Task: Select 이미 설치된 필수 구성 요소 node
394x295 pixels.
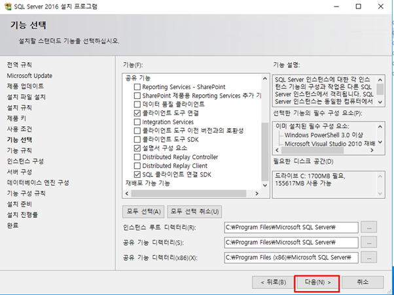Action: pos(312,126)
